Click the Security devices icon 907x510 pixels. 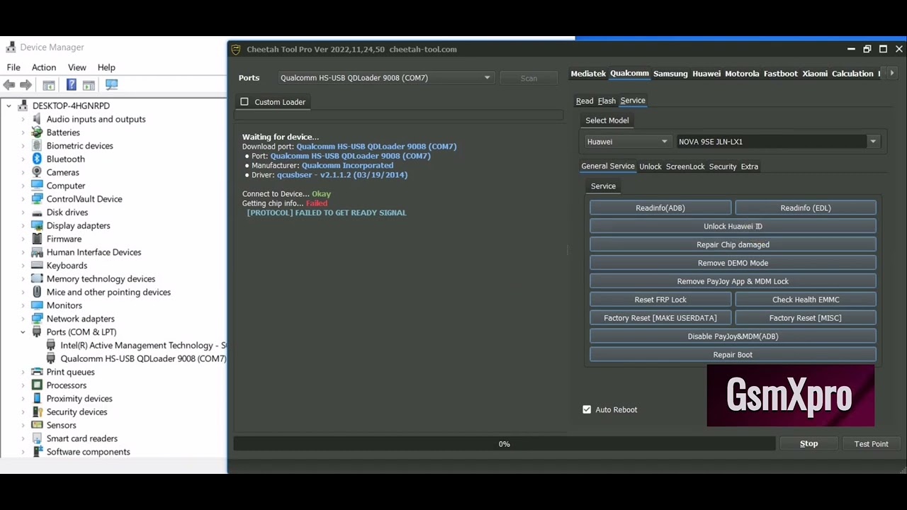(37, 412)
